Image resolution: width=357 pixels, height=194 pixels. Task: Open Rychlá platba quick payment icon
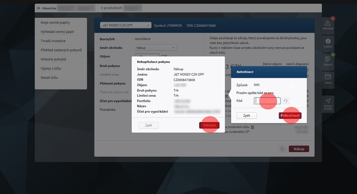pos(328,104)
